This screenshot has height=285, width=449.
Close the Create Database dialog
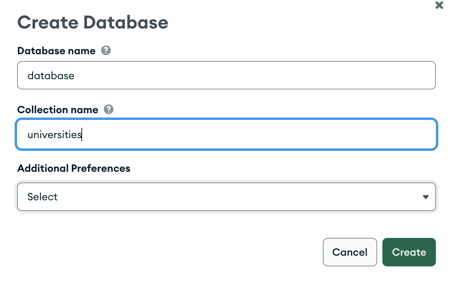(x=439, y=5)
